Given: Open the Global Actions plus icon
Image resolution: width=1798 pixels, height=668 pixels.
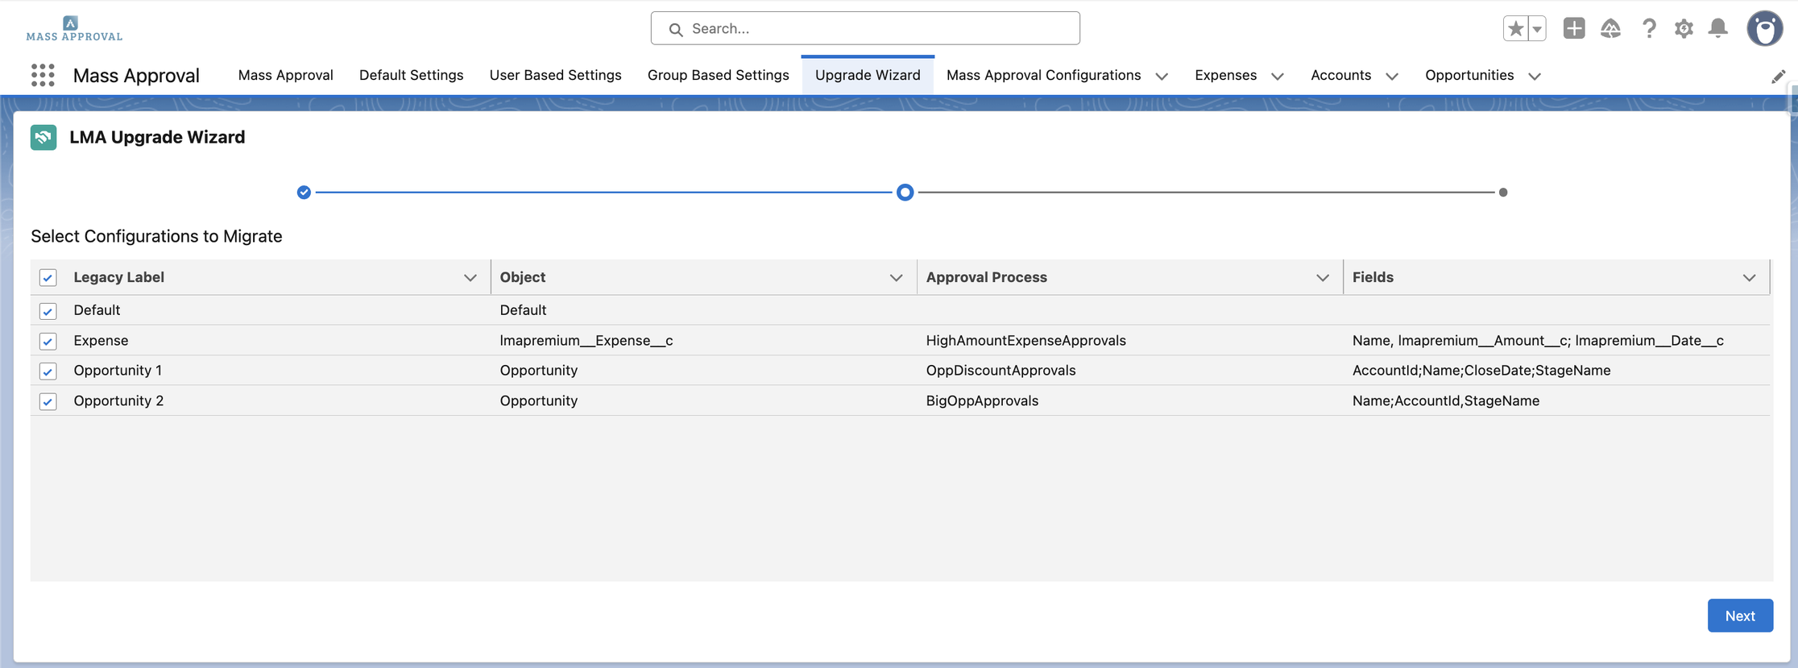Looking at the screenshot, I should tap(1573, 28).
